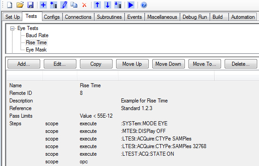Click the Move Up button
The image size is (259, 166).
[132, 64]
